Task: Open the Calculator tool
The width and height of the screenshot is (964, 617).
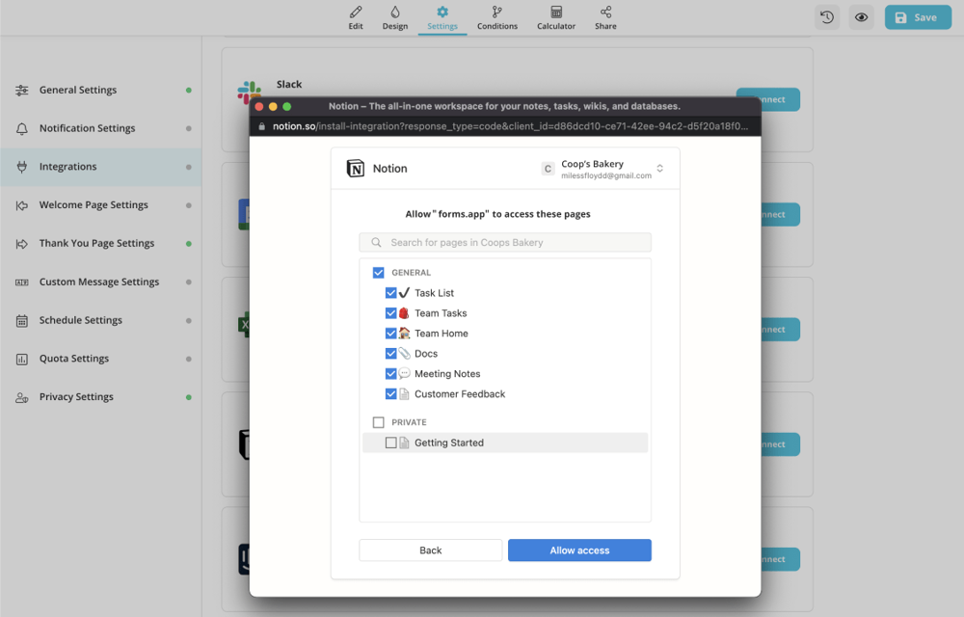Action: pos(556,17)
